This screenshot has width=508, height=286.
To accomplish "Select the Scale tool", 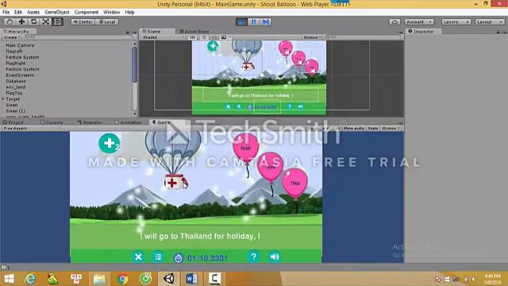I will click(x=46, y=21).
